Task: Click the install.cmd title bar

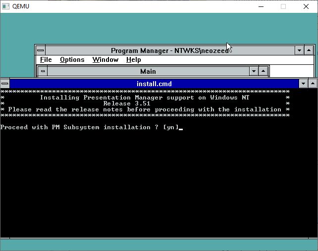Action: (x=154, y=84)
